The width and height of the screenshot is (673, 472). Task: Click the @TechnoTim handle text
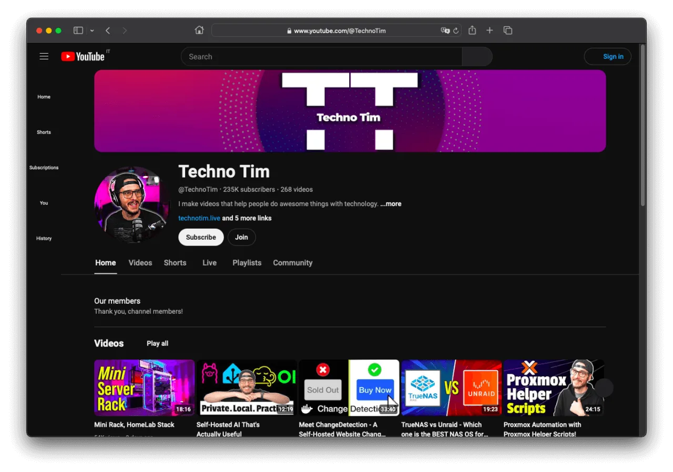(198, 189)
